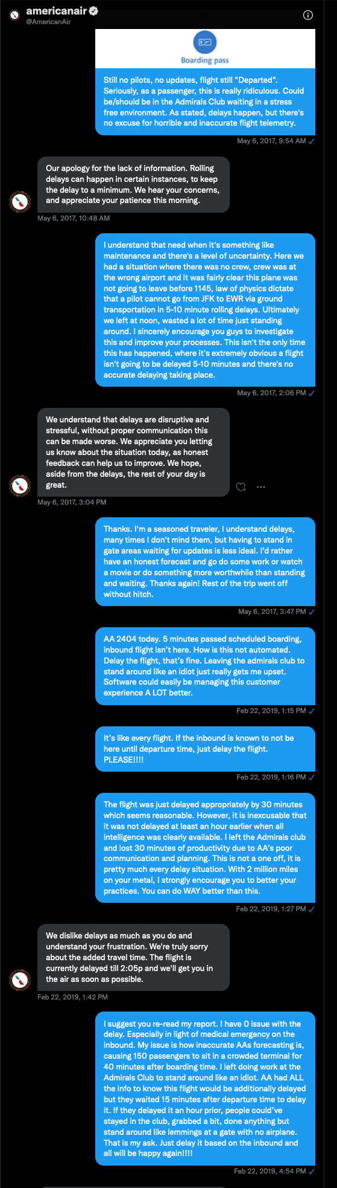Select the 'Still no pilots, no updates' message

[x=205, y=102]
